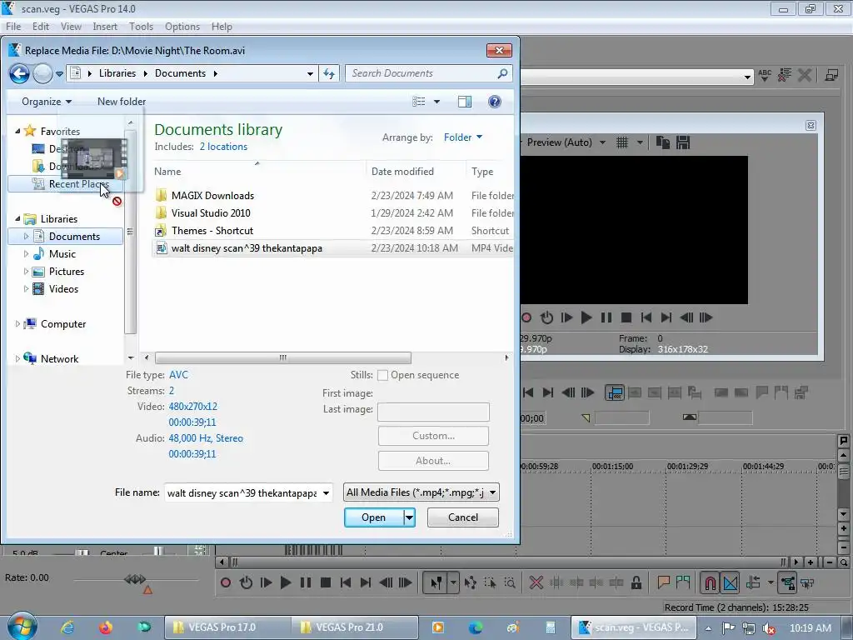Click the Overlays grid icon in Video Preview
This screenshot has width=853, height=640.
click(x=622, y=142)
